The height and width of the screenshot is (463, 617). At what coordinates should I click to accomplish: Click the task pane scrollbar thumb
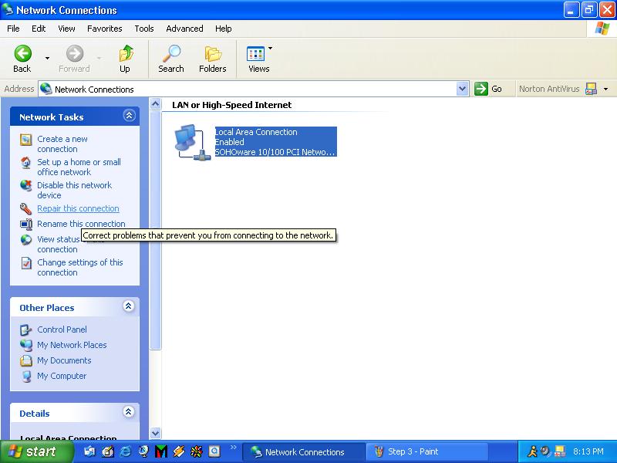coord(156,230)
